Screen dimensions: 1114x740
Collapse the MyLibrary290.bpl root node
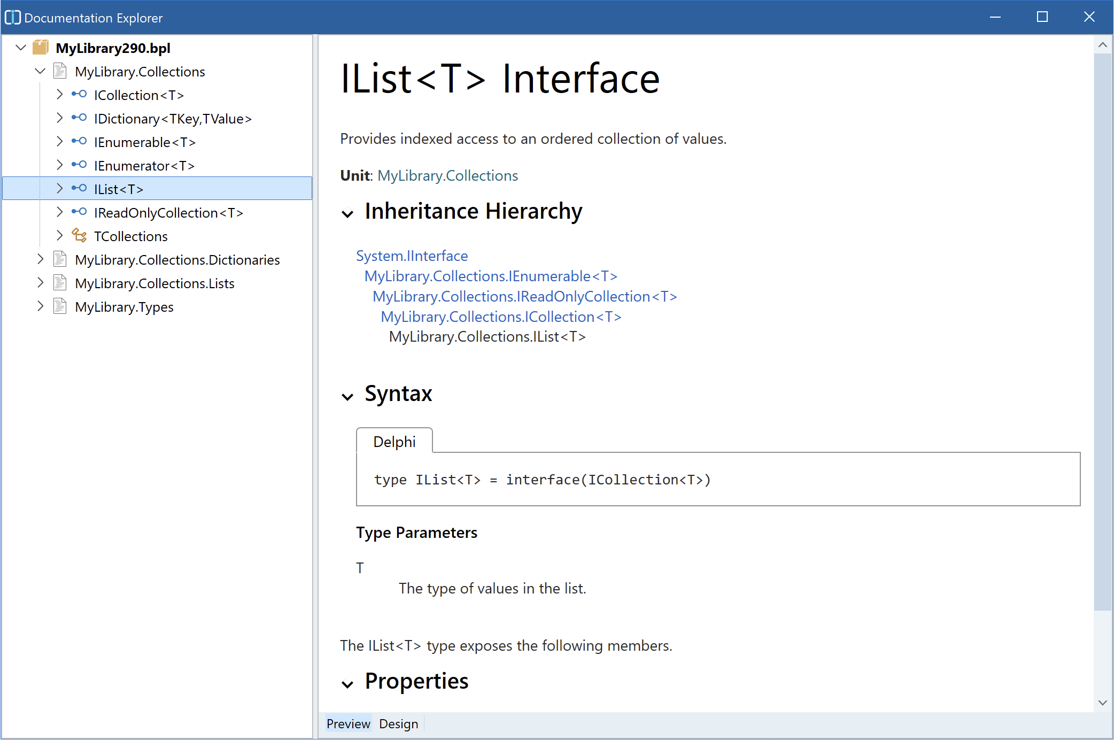point(21,48)
